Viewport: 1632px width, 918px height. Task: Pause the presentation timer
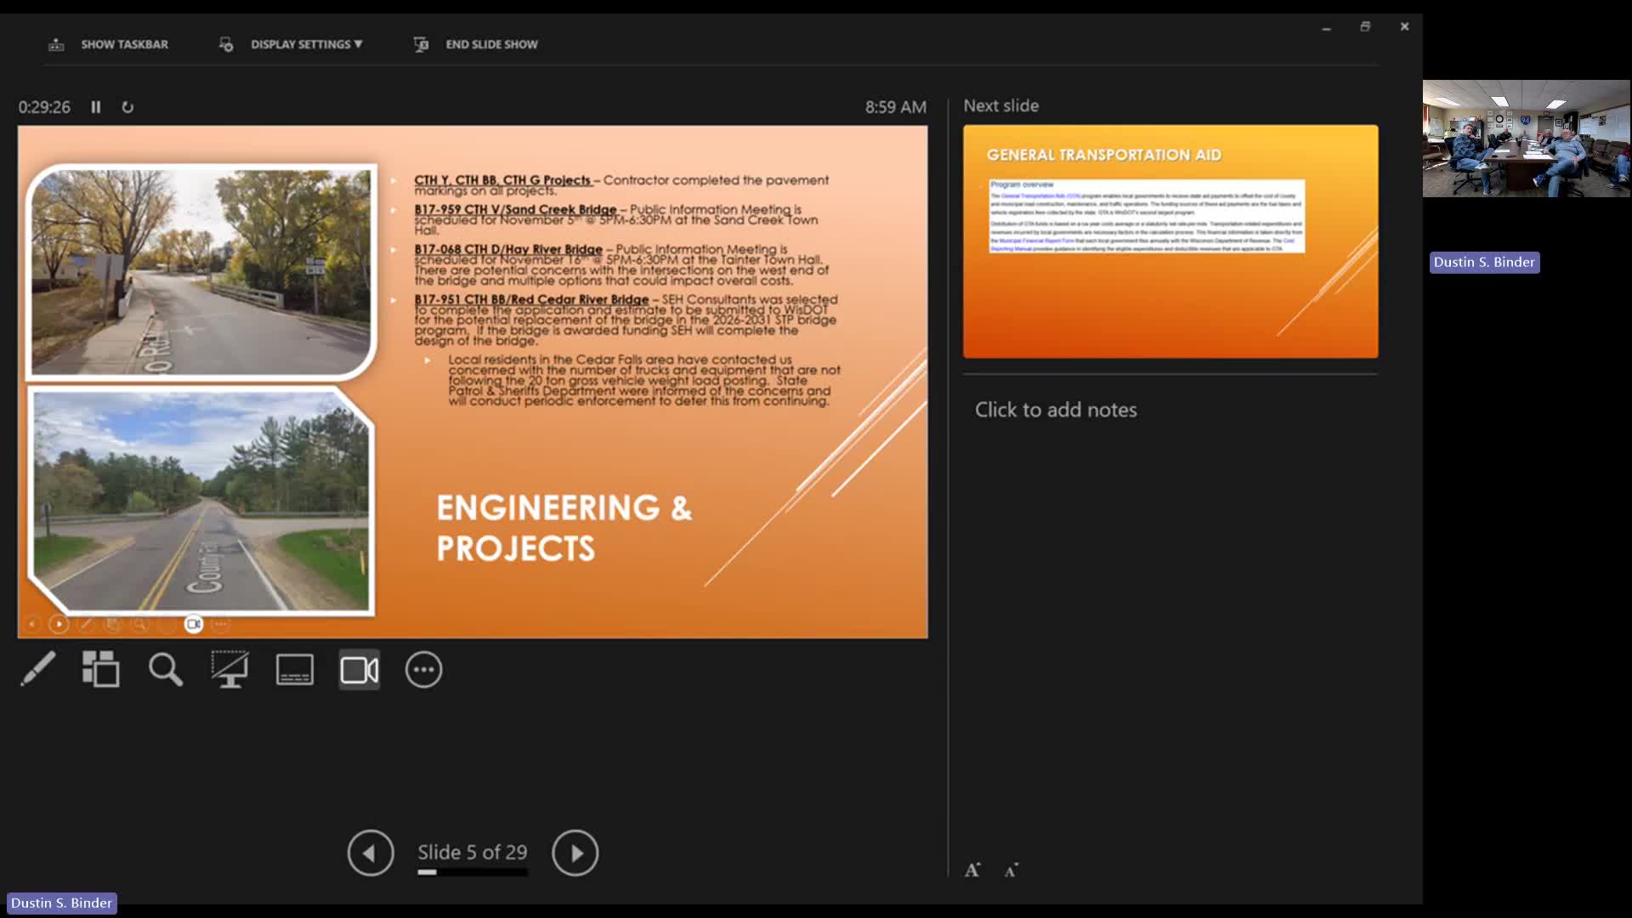(x=96, y=107)
